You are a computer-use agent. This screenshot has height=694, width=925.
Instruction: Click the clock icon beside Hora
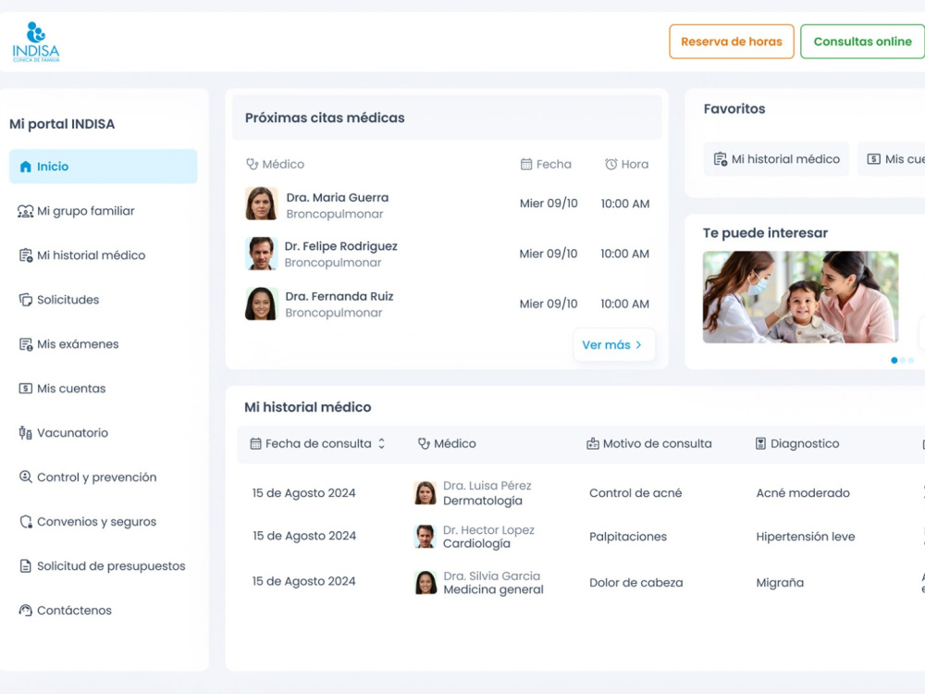click(x=611, y=164)
